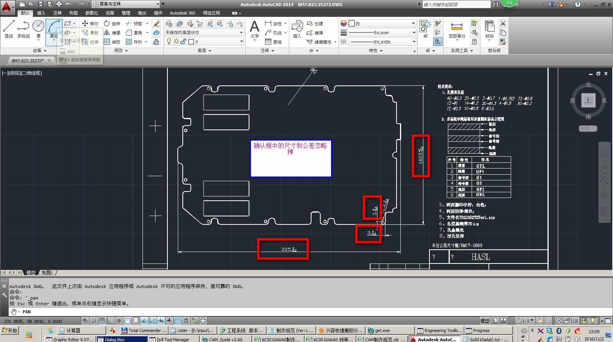The height and width of the screenshot is (342, 613).
Task: Toggle group selection on/off button
Action: coord(438,42)
